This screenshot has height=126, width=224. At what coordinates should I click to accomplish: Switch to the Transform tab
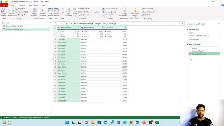[x=22, y=5]
